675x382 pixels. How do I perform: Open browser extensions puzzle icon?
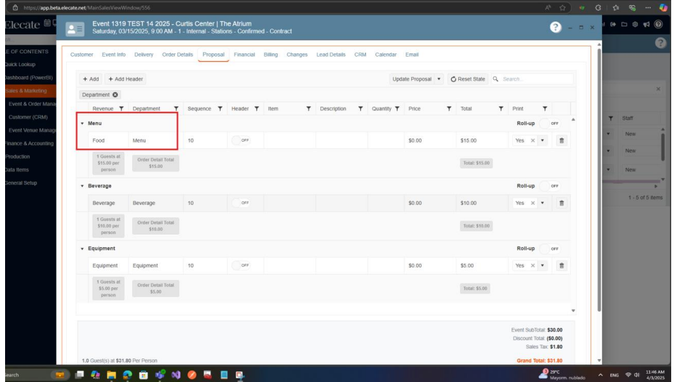[x=598, y=8]
